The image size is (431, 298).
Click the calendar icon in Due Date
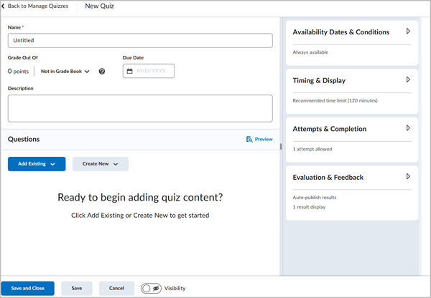click(129, 71)
